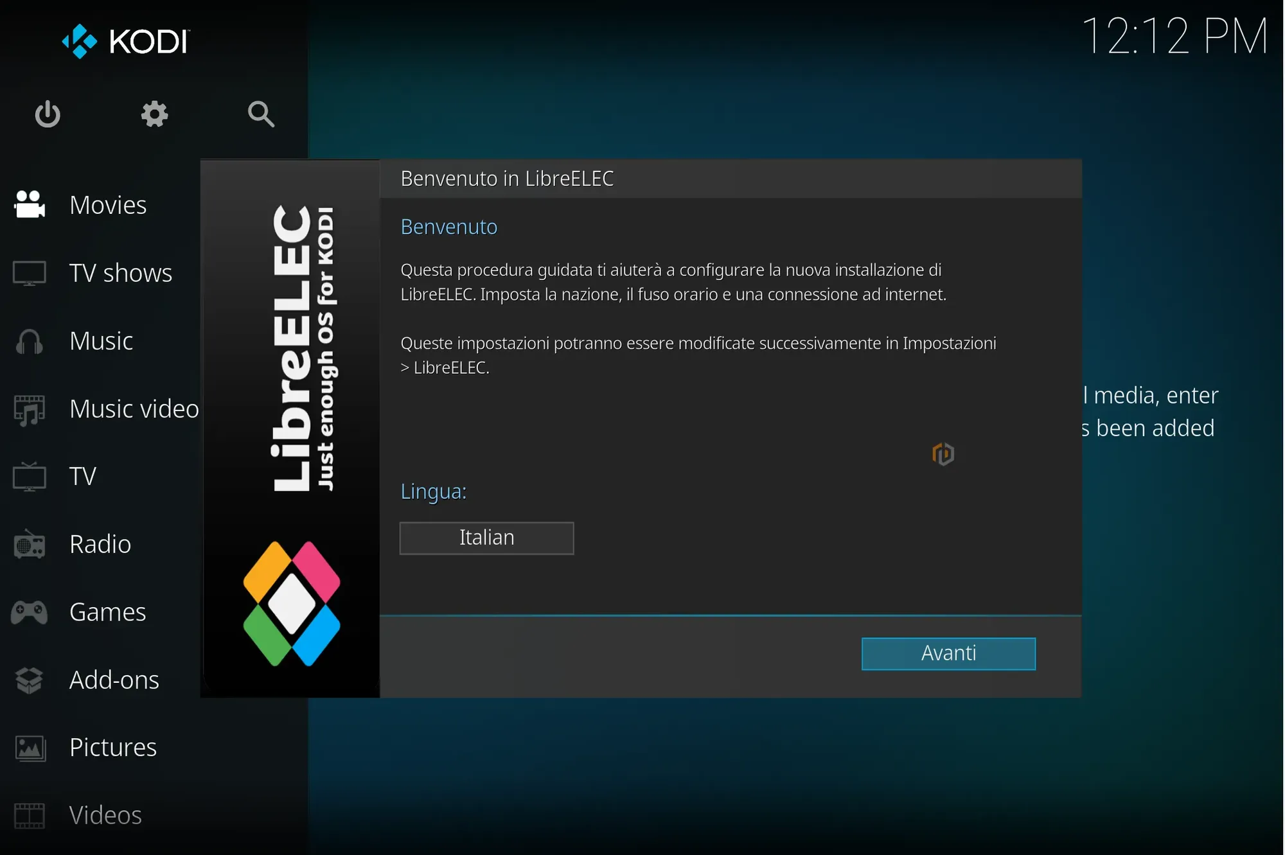Image resolution: width=1285 pixels, height=855 pixels.
Task: Click the Avanti button to continue
Action: (948, 653)
